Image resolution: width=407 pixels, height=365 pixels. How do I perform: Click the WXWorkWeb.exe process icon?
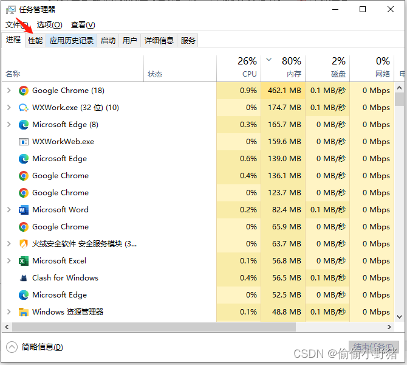tap(24, 142)
